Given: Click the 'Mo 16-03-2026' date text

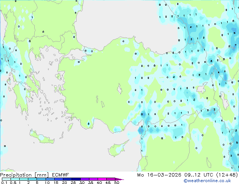Looking at the screenshot, I should click(x=159, y=175).
